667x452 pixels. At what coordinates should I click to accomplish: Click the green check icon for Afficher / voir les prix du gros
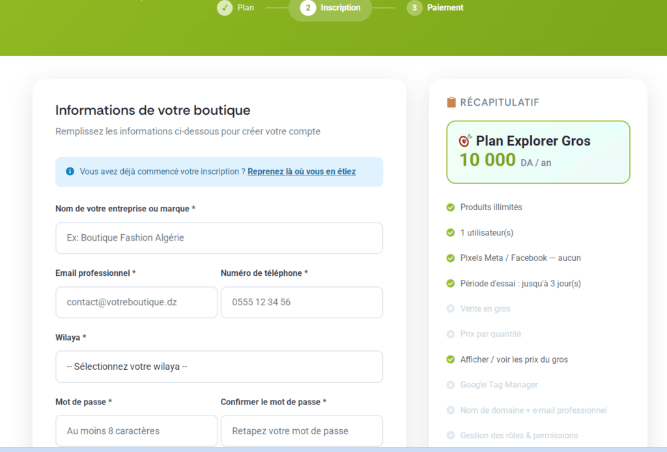pos(451,359)
